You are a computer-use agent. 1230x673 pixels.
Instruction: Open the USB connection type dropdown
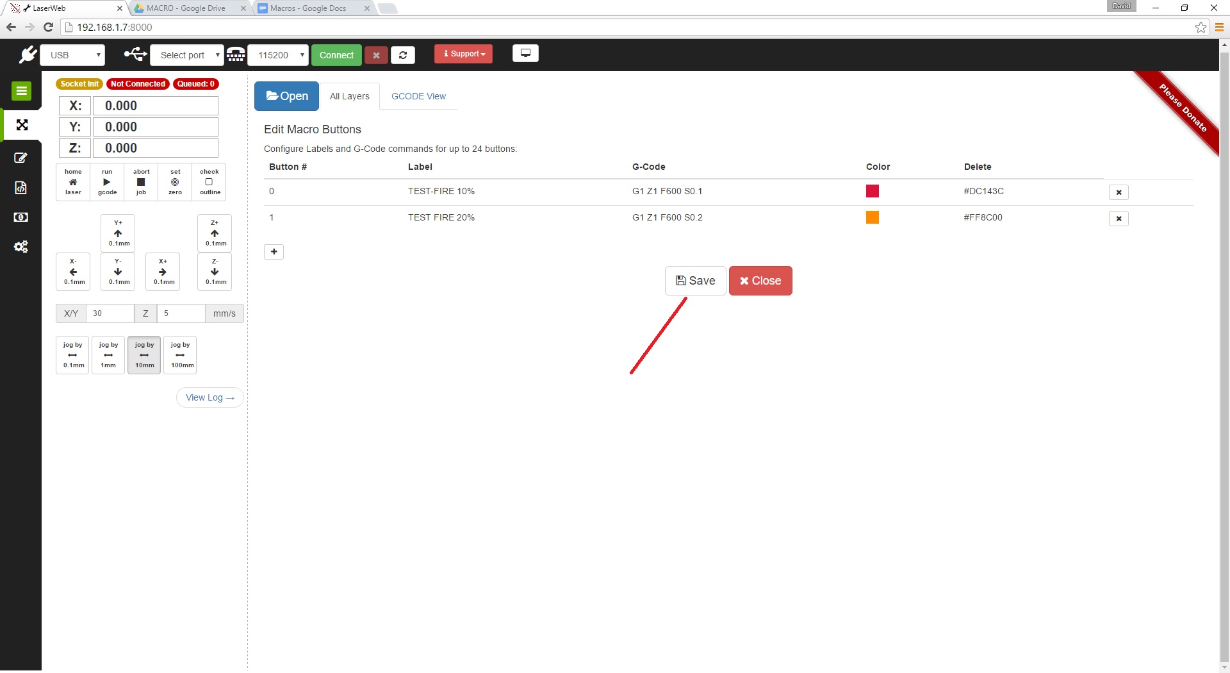coord(72,55)
